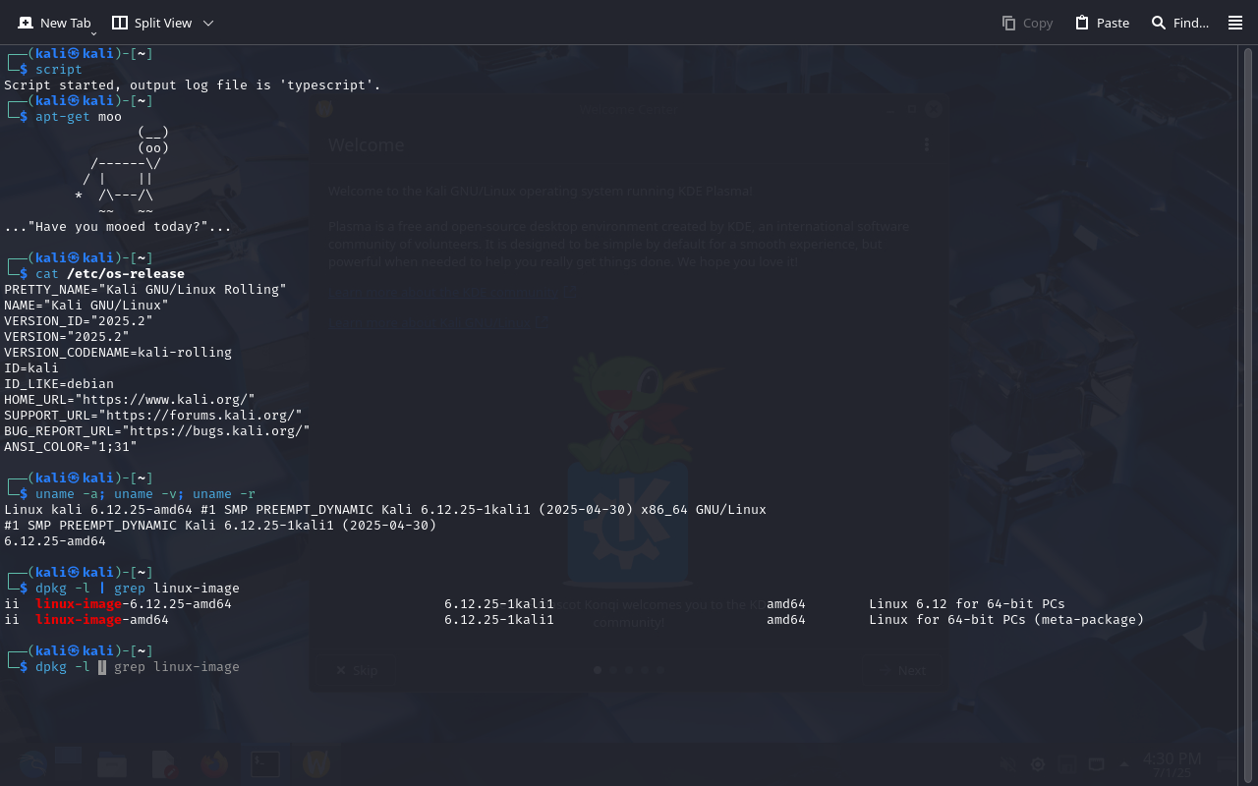The image size is (1258, 786).
Task: Open the kebab menu in Welcome Center
Action: tap(926, 144)
